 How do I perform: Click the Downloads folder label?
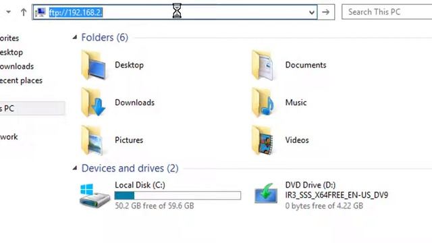click(135, 103)
